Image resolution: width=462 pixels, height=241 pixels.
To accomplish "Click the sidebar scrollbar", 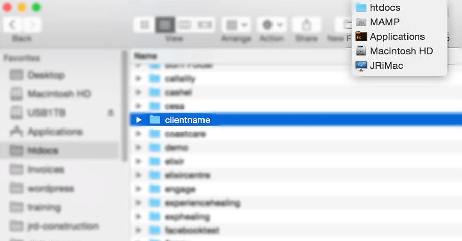I will (125, 106).
